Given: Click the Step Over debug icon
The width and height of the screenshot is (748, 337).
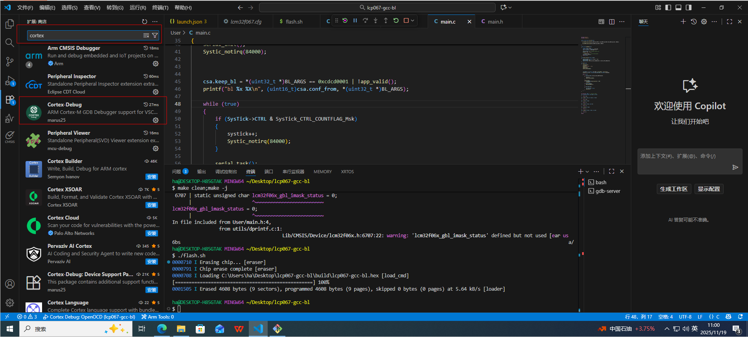Looking at the screenshot, I should click(x=365, y=21).
